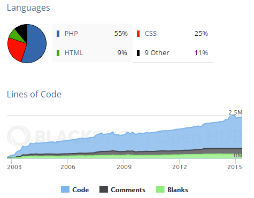Screen dimensions: 254x198
Task: Click the 2003 axis label
Action: click(x=14, y=167)
